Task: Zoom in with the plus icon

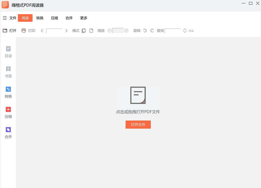Action: tap(126, 31)
